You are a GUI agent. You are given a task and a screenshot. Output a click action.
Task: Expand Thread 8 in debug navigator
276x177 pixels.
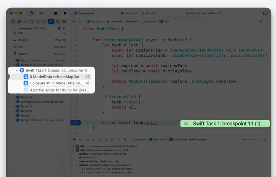point(15,106)
